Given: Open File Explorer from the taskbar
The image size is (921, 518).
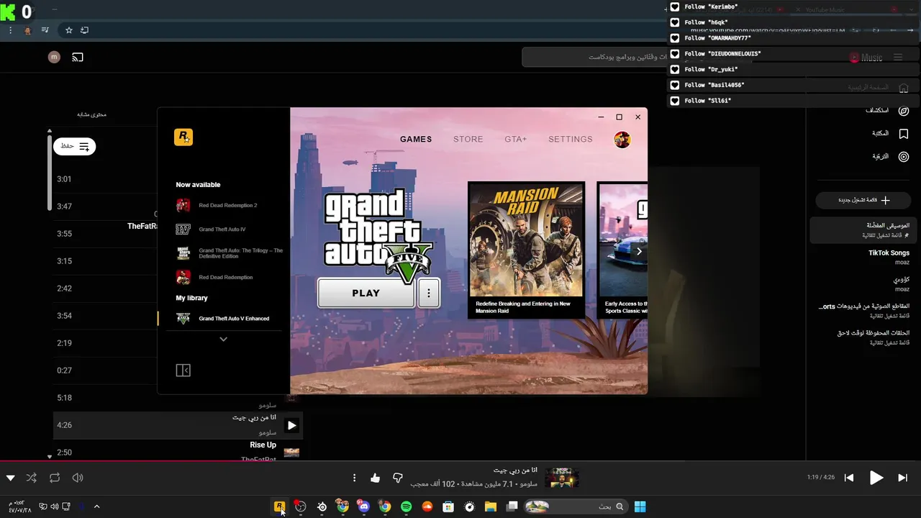Looking at the screenshot, I should pyautogui.click(x=491, y=506).
